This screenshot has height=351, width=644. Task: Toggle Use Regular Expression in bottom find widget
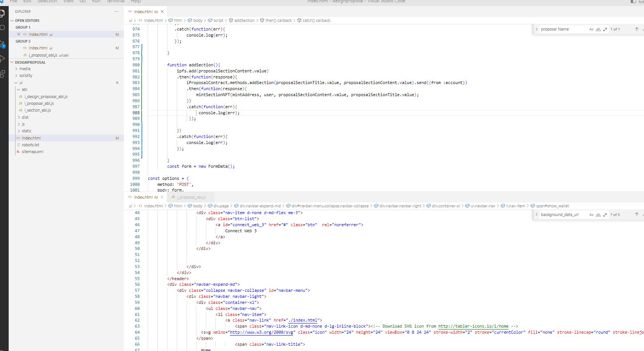point(605,215)
